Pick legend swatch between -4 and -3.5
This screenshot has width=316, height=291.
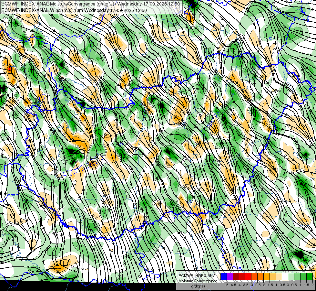242,276
